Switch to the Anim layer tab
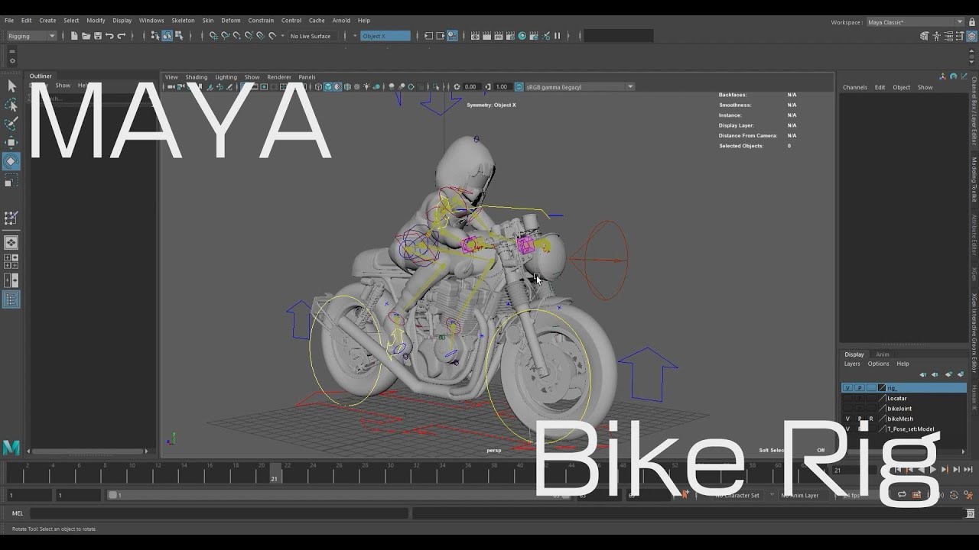The height and width of the screenshot is (550, 979). [882, 354]
